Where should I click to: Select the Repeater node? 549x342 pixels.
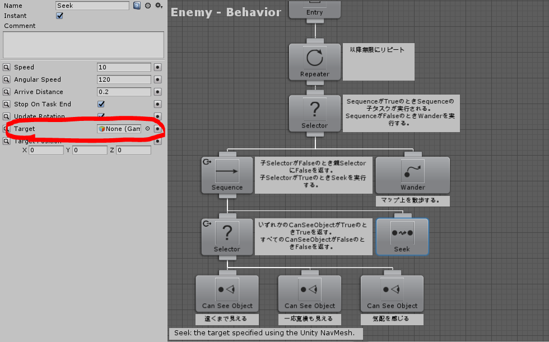pyautogui.click(x=315, y=62)
